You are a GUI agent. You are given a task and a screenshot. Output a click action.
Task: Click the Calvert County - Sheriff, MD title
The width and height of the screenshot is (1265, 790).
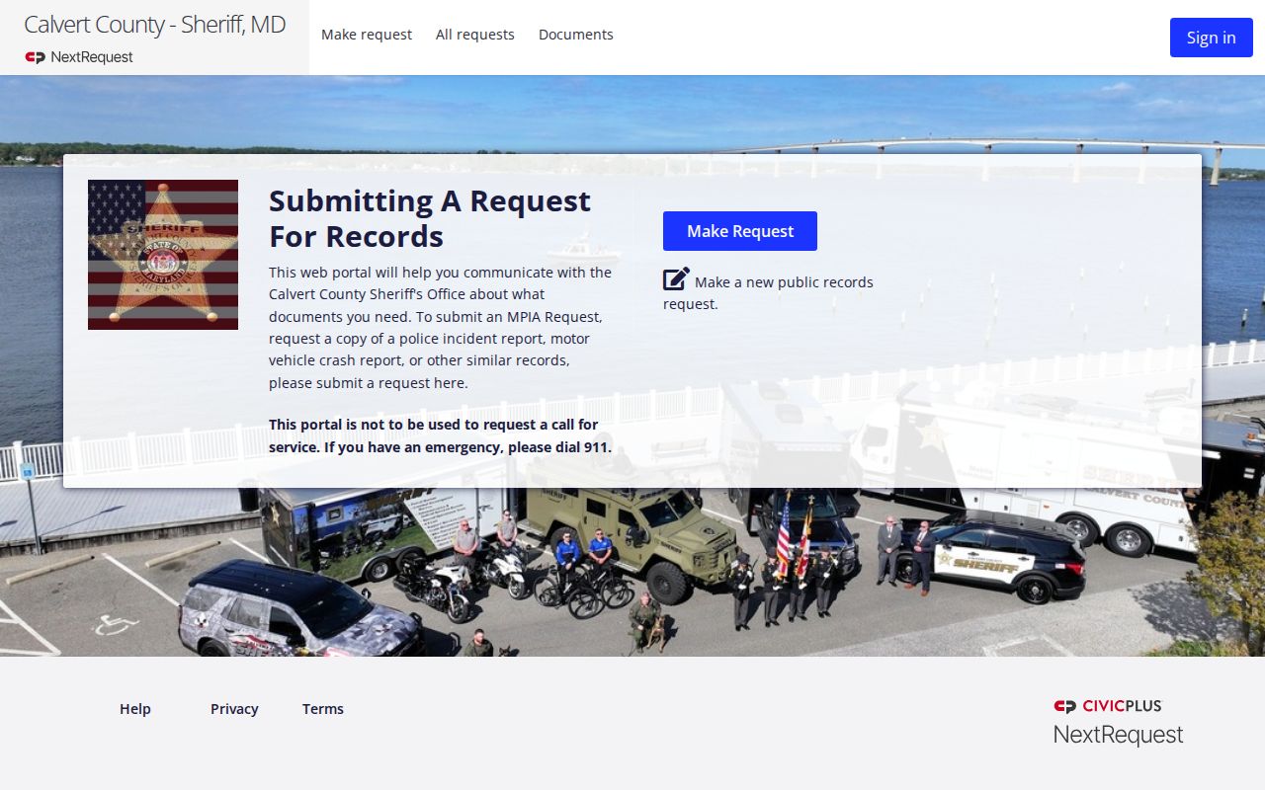155,25
